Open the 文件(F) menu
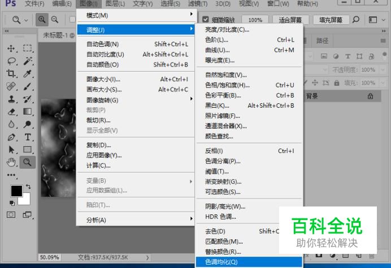391x268 pixels. (x=34, y=4)
